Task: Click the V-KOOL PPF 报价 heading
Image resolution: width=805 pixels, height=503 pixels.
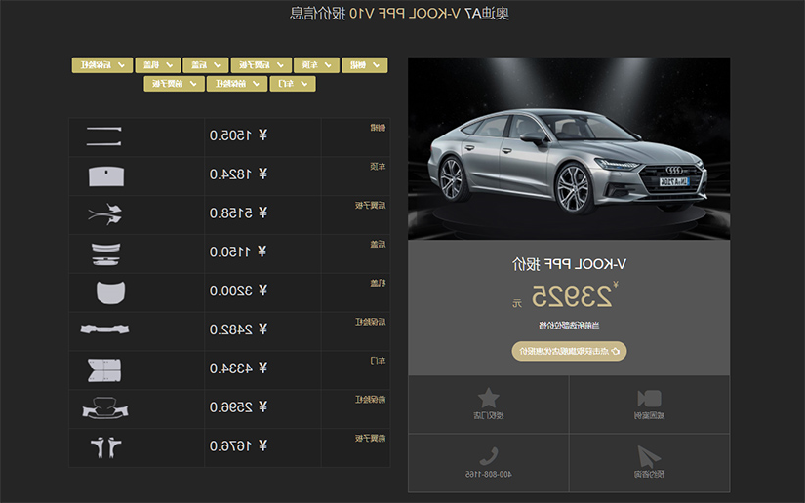Action: point(569,264)
